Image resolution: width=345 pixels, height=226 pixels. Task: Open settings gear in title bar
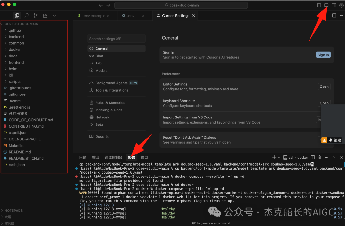341,5
